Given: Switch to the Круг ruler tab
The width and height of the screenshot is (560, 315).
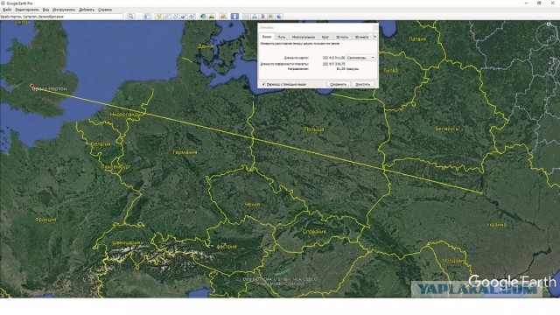Looking at the screenshot, I should pos(325,37).
